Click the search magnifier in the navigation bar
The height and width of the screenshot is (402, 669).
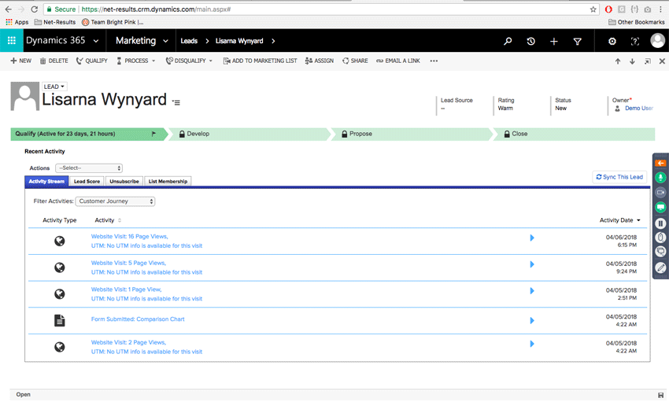click(x=508, y=41)
